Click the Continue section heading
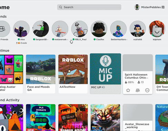Viewport: 168px width, 131px height. click(4, 51)
